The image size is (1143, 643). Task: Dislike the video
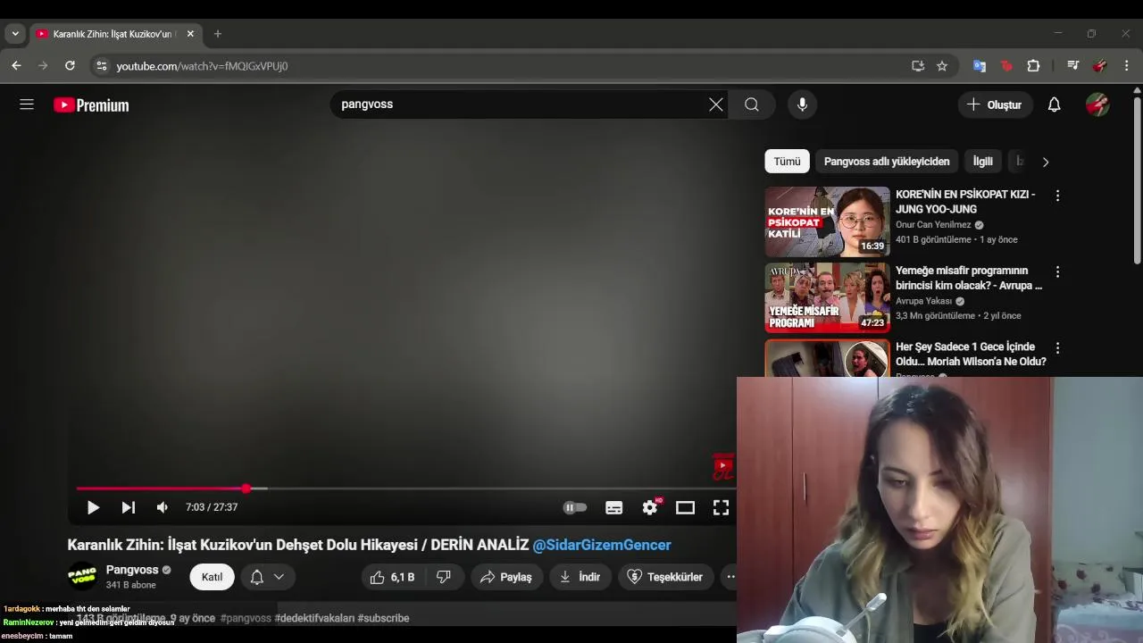pyautogui.click(x=444, y=577)
